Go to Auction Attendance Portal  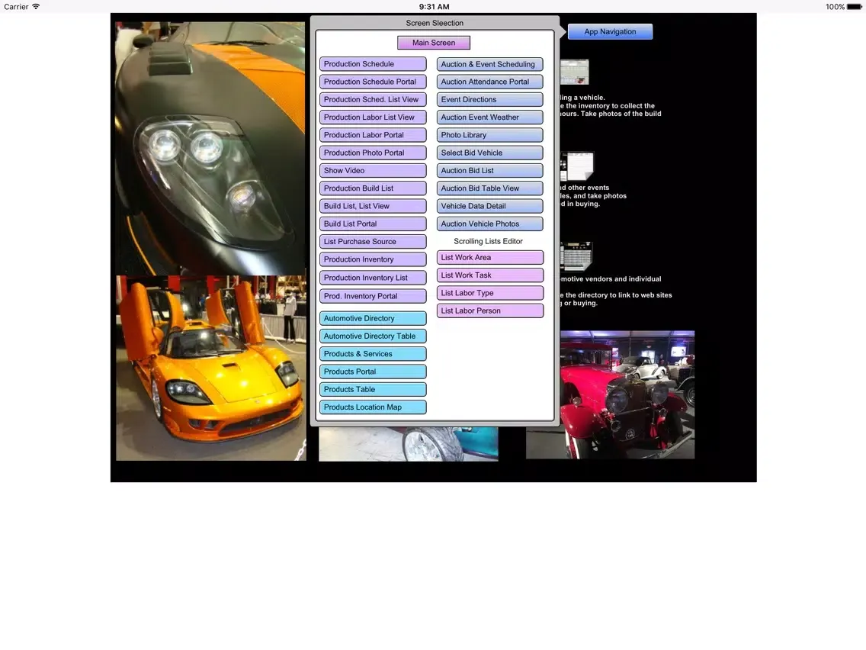[x=490, y=82]
